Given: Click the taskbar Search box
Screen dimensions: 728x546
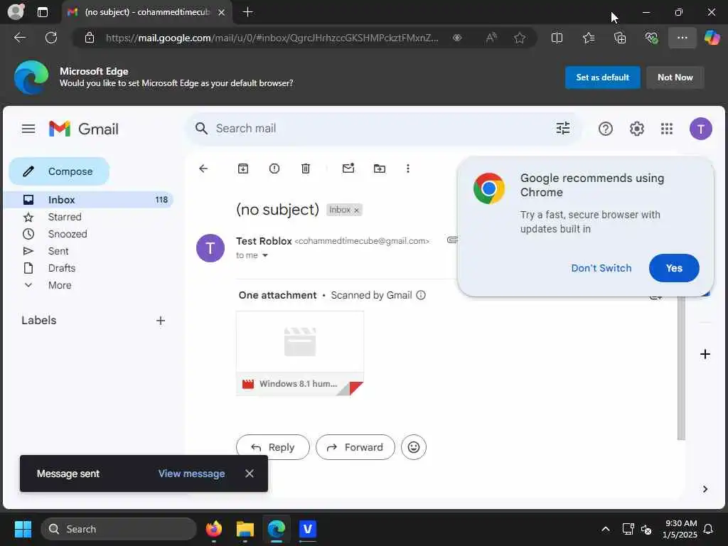Looking at the screenshot, I should tap(119, 529).
